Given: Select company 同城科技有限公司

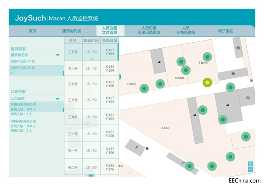Looking at the screenshot, I should pyautogui.click(x=24, y=121).
